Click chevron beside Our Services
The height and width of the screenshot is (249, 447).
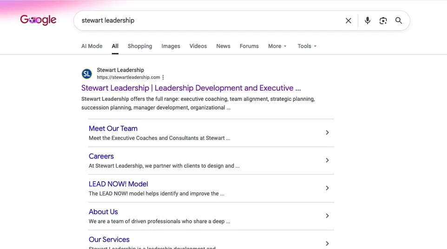coord(327,243)
